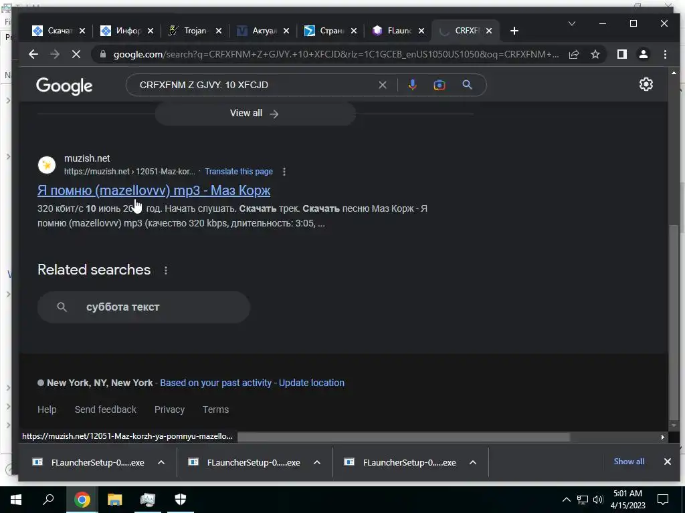
Task: Select суббота текст related search
Action: tap(144, 307)
